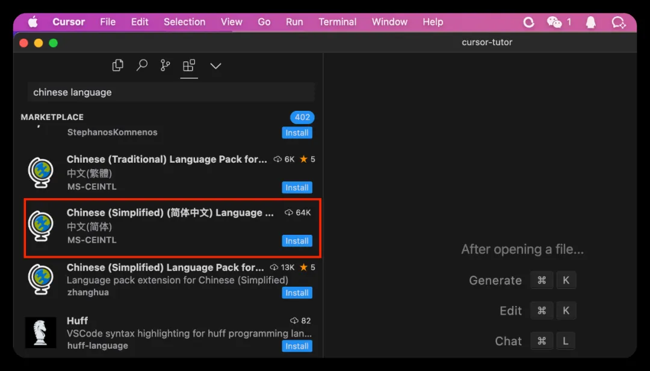Viewport: 650px width, 371px height.
Task: Click the 64K download count
Action: tap(298, 213)
